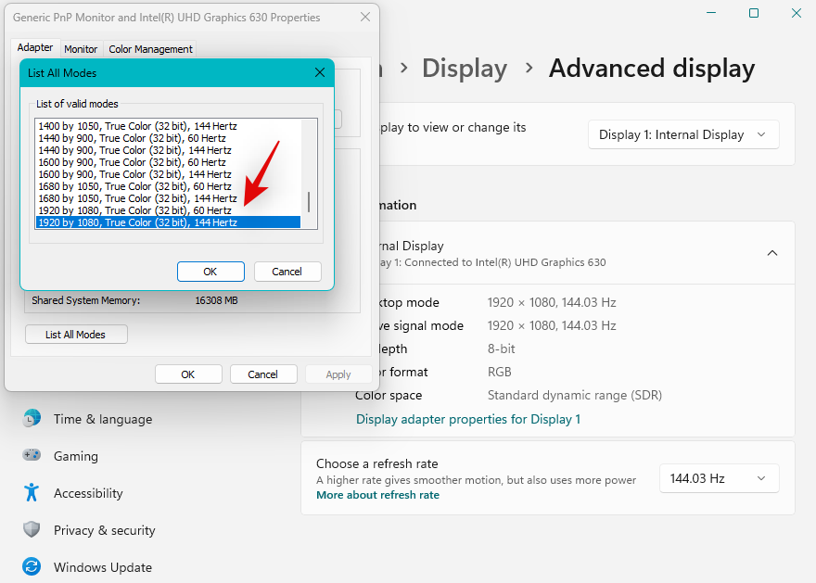Switch to the Color Management tab
Viewport: 816px width, 583px height.
(x=149, y=48)
